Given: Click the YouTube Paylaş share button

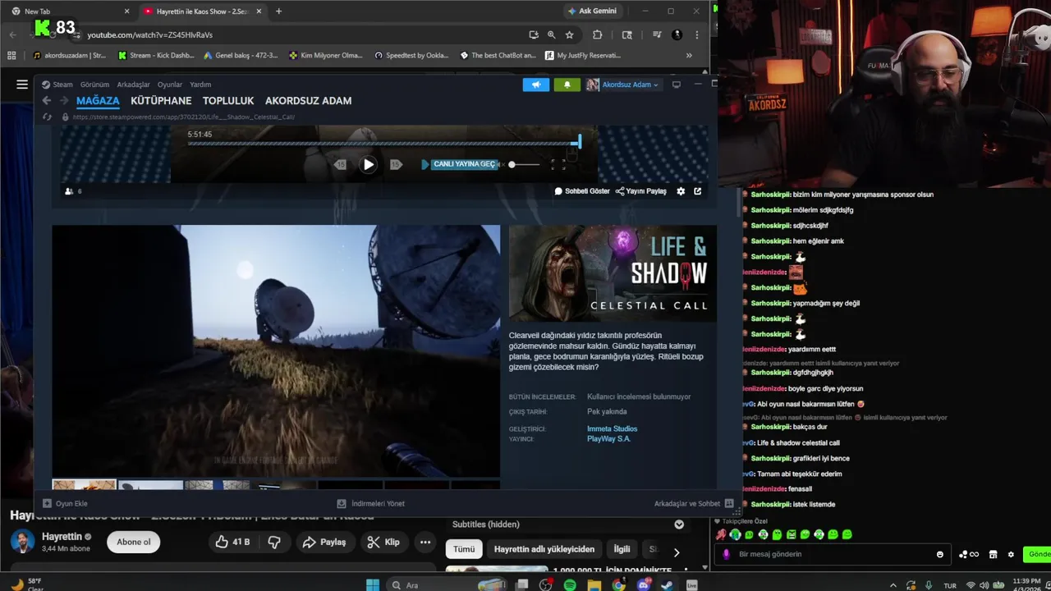Looking at the screenshot, I should pos(324,542).
